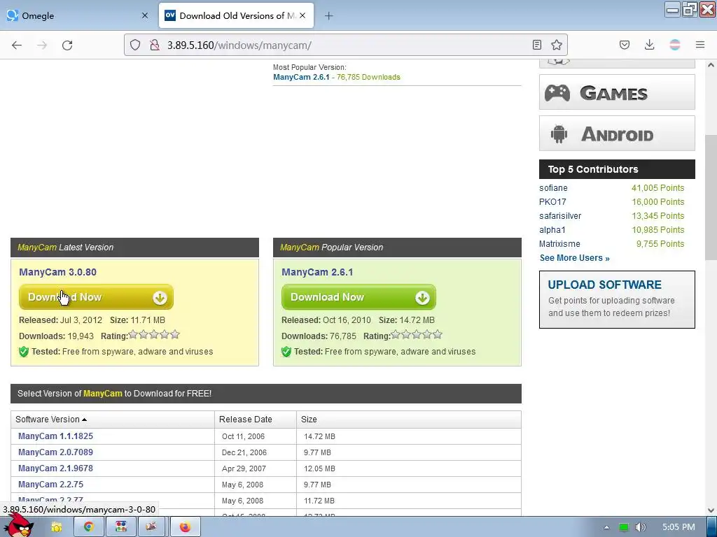Open the 5:05 PM system clock

click(x=678, y=527)
